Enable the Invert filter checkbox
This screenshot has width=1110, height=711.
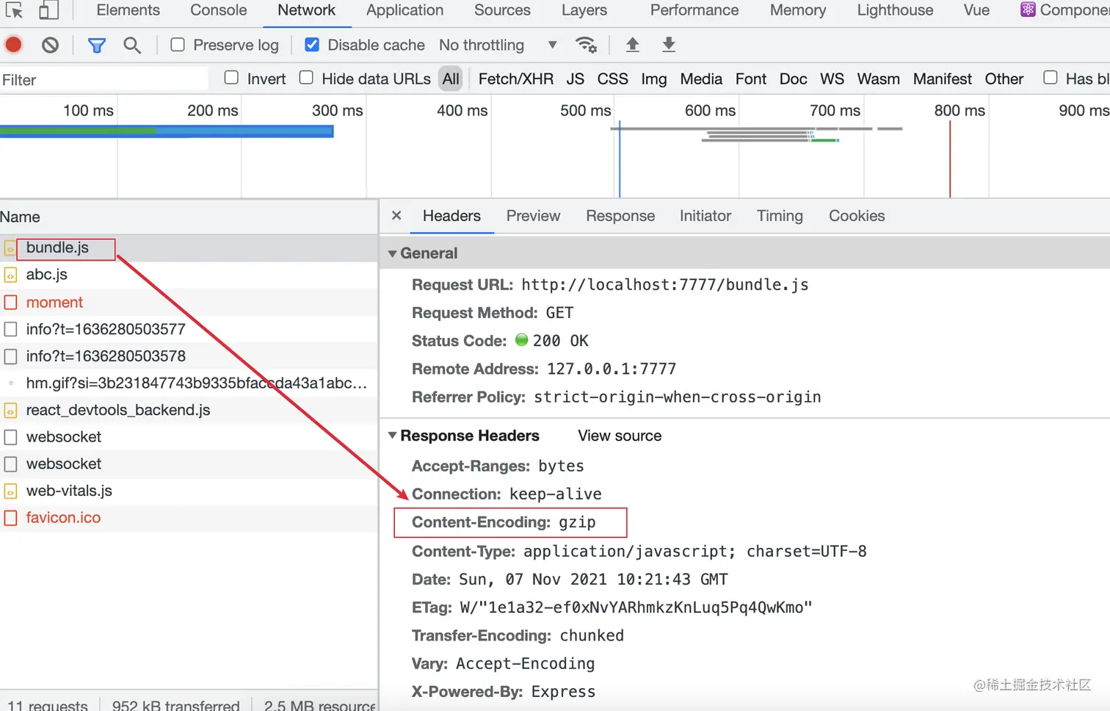point(231,78)
